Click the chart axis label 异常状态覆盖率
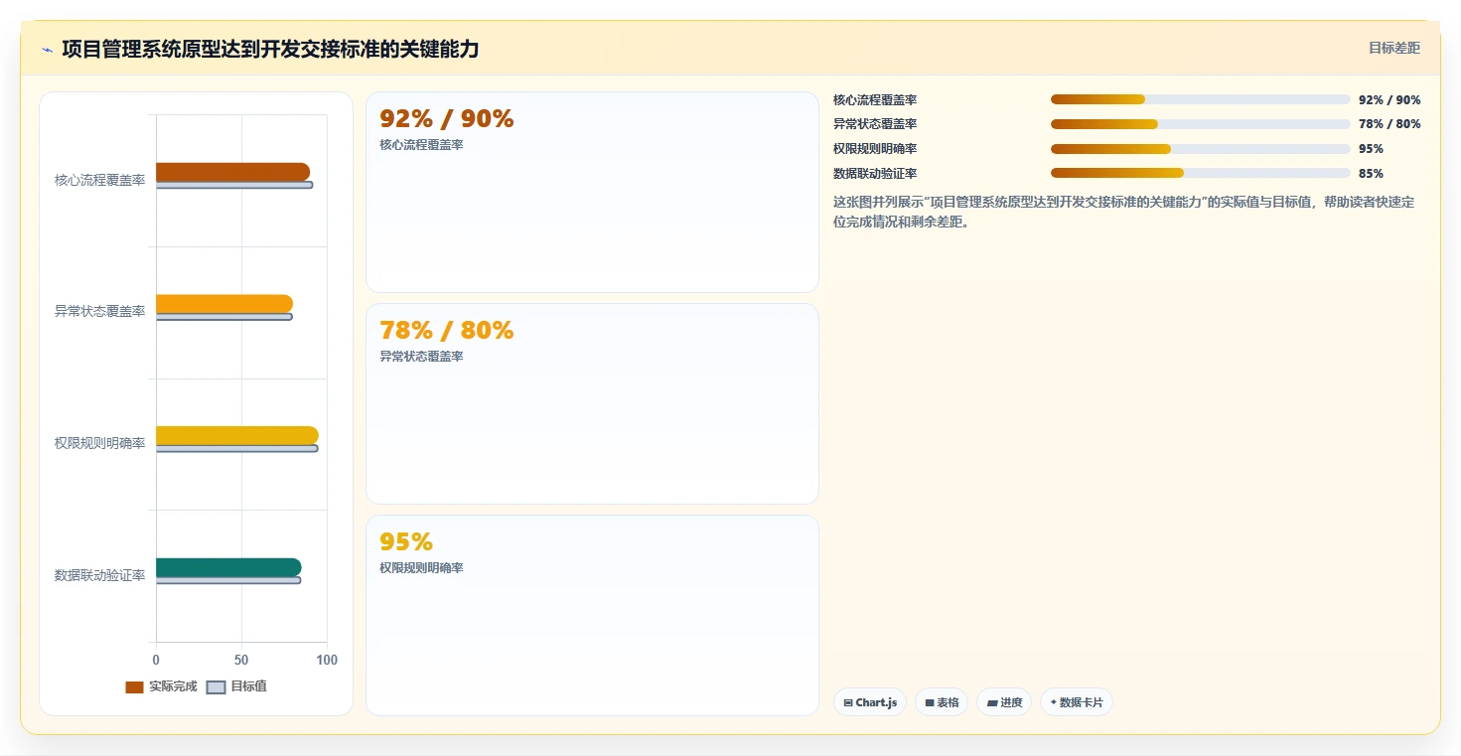This screenshot has height=756, width=1461. tap(100, 311)
